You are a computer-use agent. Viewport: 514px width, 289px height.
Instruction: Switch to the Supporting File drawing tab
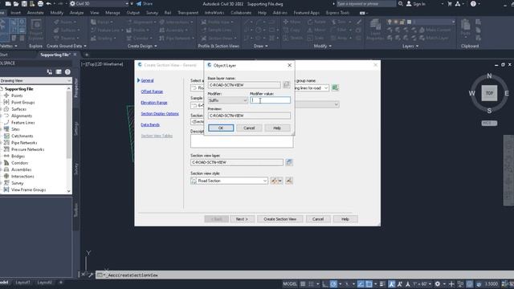(55, 55)
